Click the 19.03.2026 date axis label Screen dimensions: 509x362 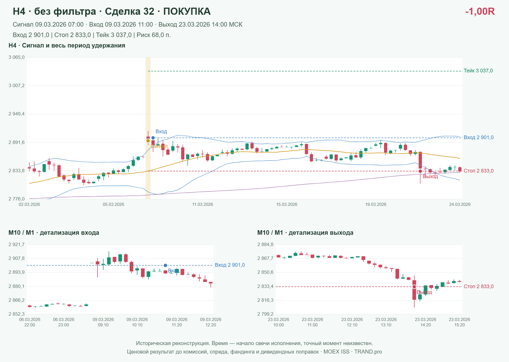(376, 204)
